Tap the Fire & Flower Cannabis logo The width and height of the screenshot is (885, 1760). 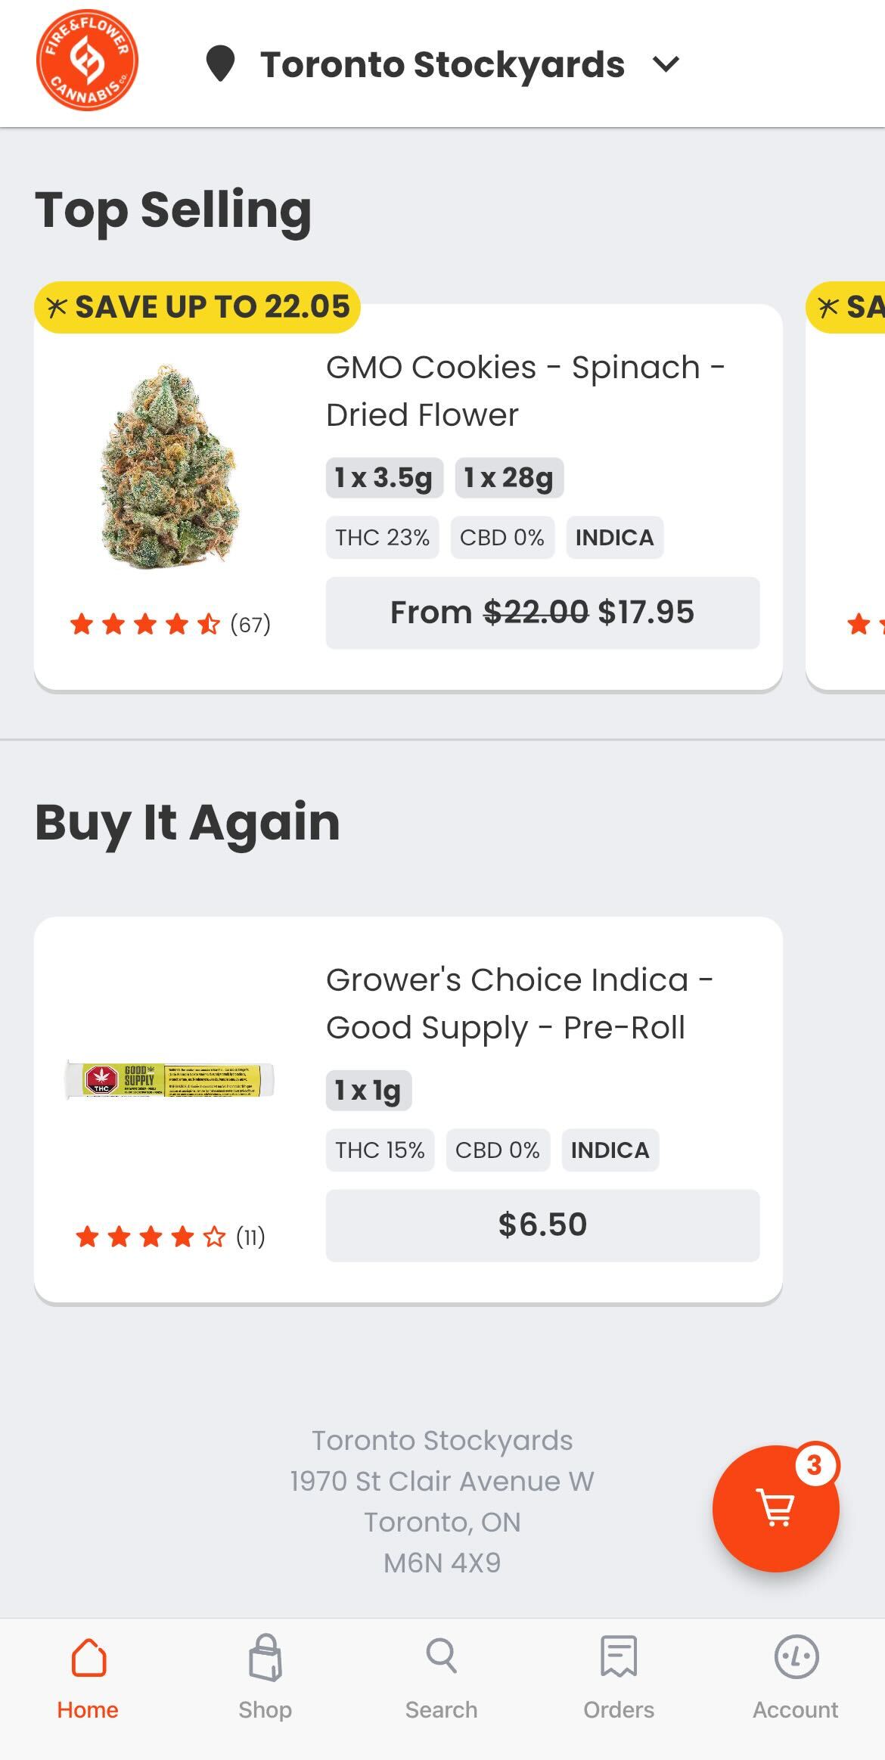(87, 61)
